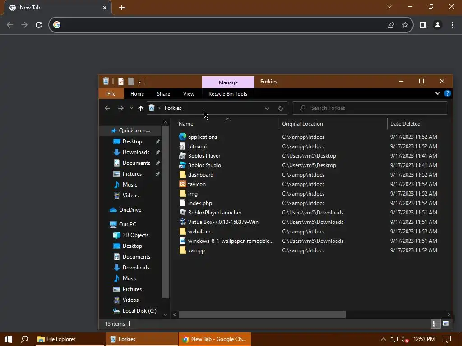
Task: Open the Share ribbon tab
Action: point(163,94)
